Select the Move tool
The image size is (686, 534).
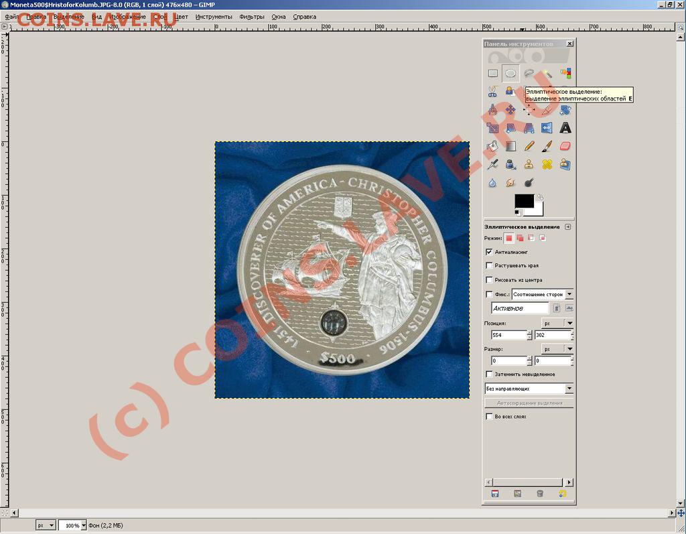(x=510, y=109)
